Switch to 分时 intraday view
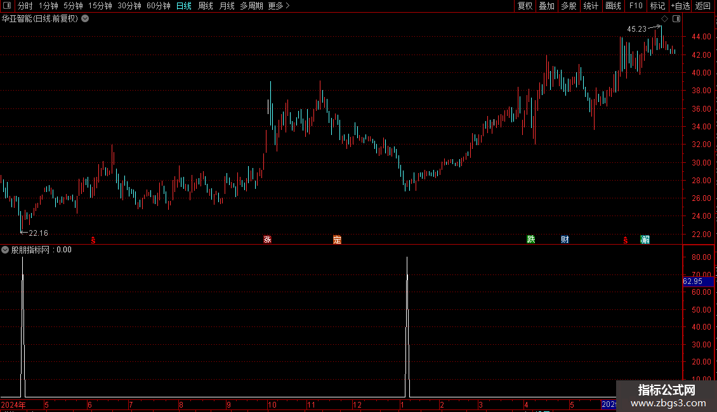Screen dimensions: 717x412 coord(25,6)
